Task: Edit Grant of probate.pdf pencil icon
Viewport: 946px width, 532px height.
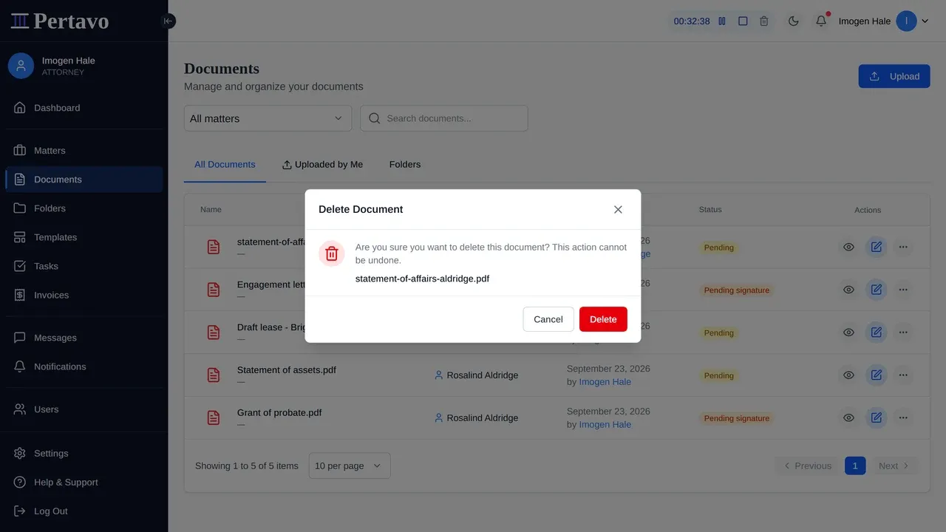Action: (x=877, y=418)
